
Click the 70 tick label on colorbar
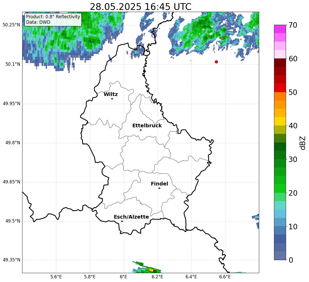click(x=293, y=25)
